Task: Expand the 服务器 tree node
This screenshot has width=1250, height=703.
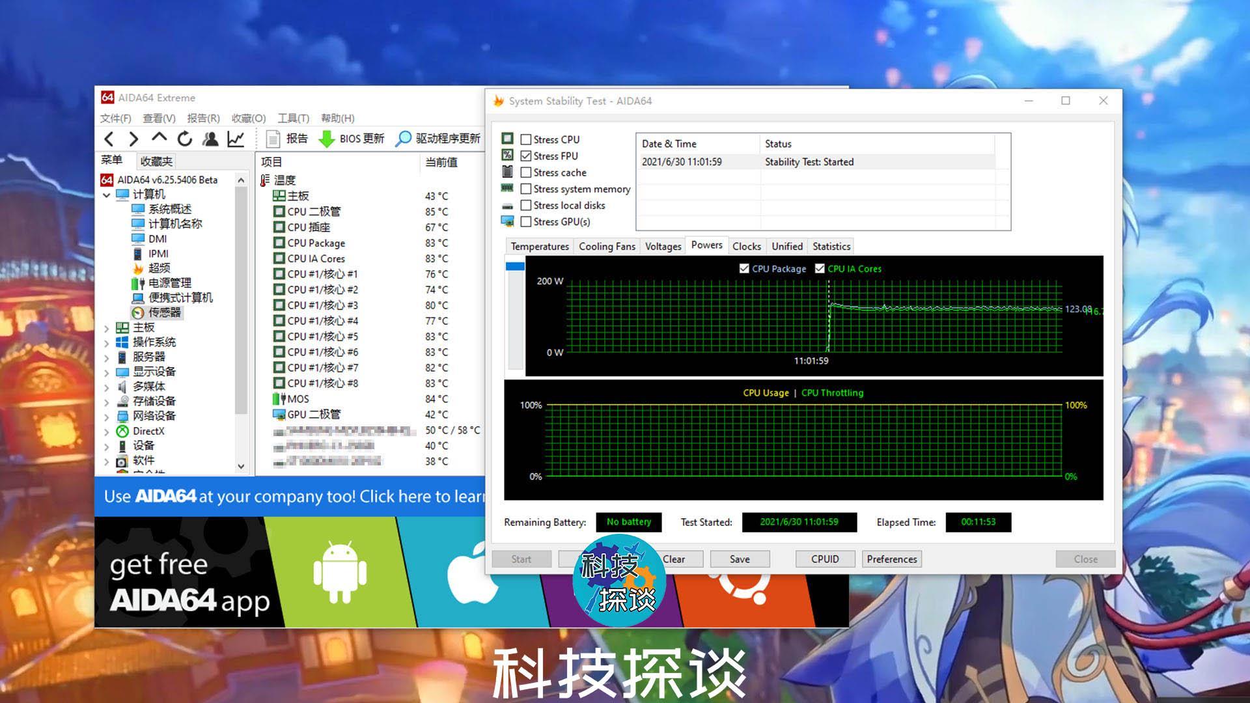Action: point(107,358)
